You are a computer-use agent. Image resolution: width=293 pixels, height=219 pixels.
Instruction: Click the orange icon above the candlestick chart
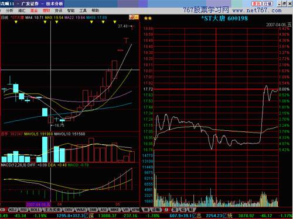coord(134,18)
